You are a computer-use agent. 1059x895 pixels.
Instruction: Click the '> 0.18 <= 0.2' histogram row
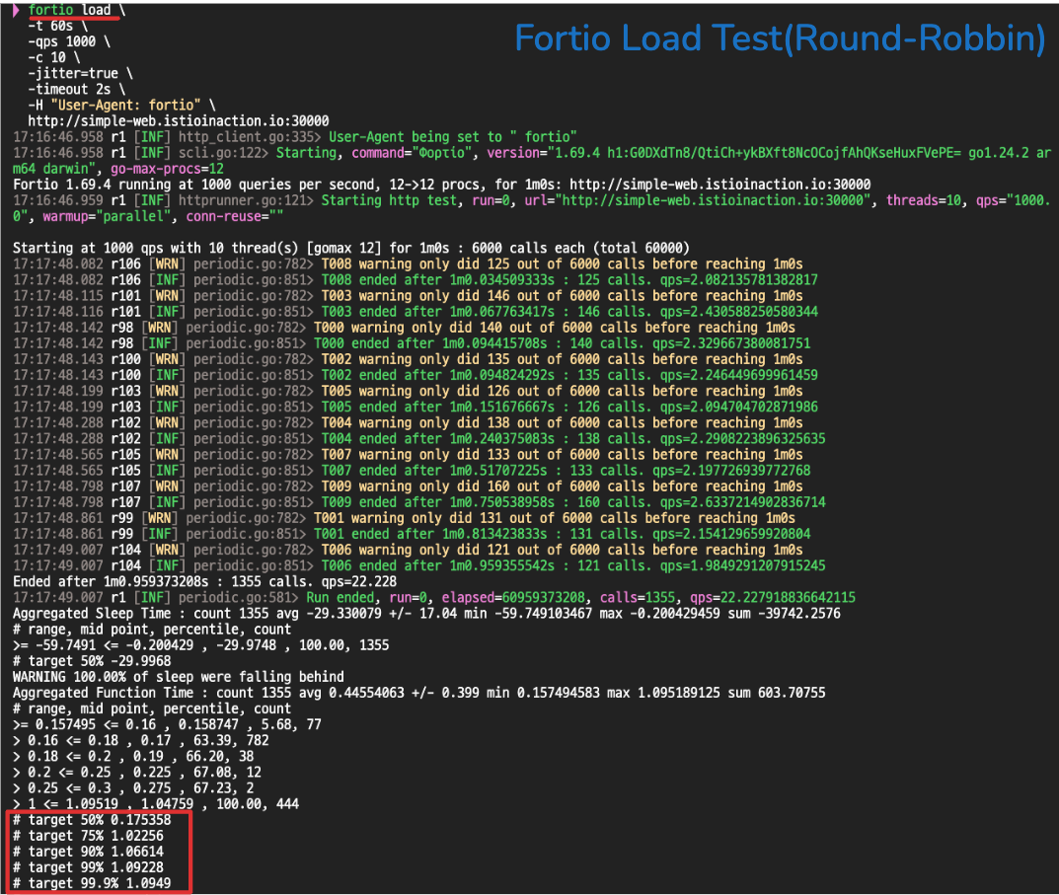click(133, 757)
